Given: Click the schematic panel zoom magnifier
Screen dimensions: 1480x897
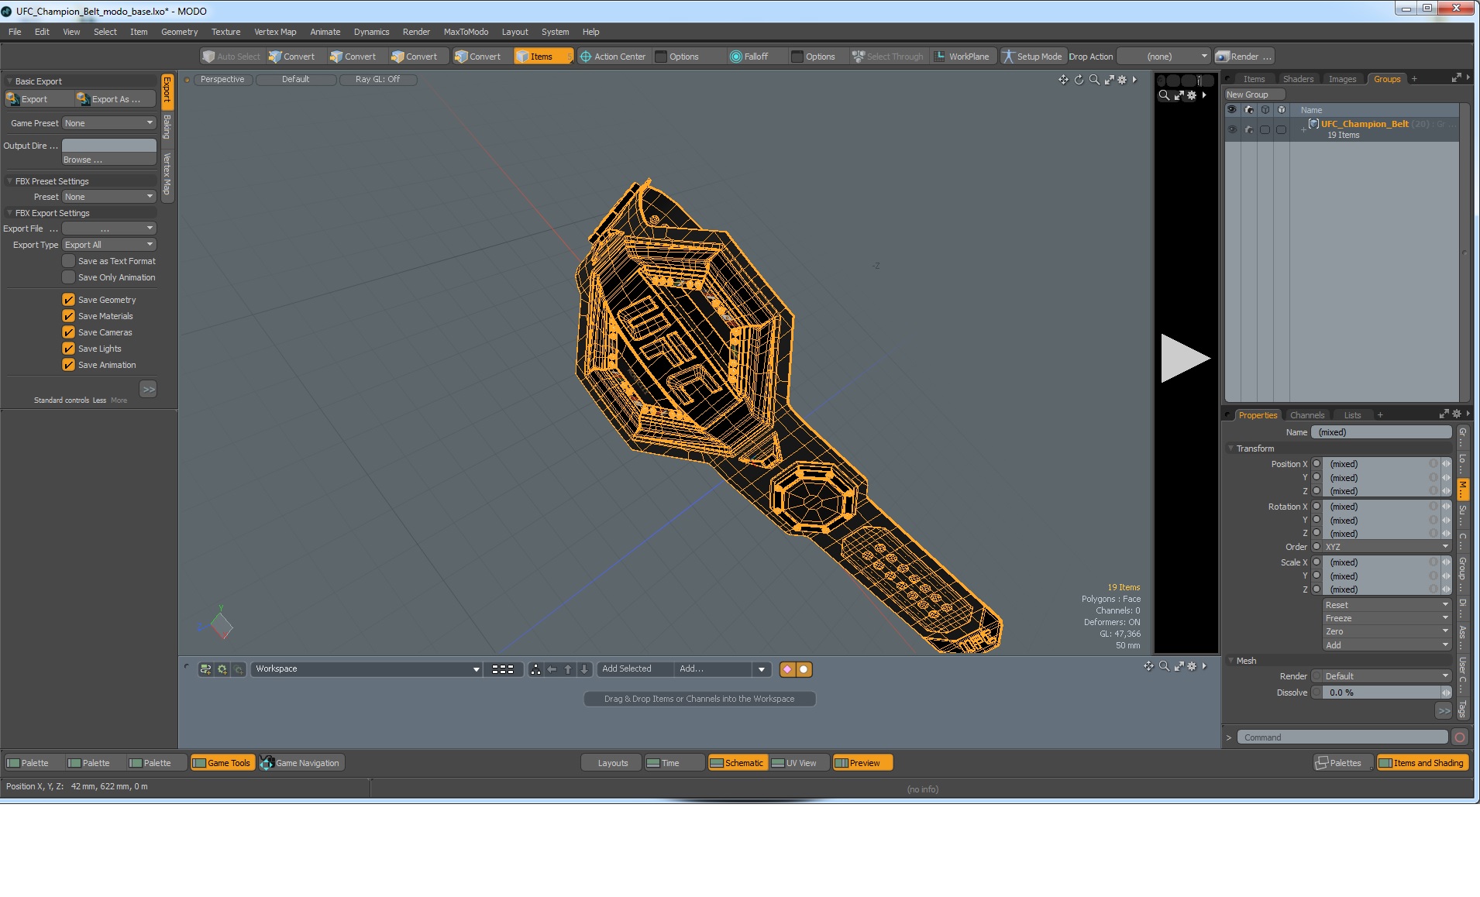Looking at the screenshot, I should pos(1164,666).
